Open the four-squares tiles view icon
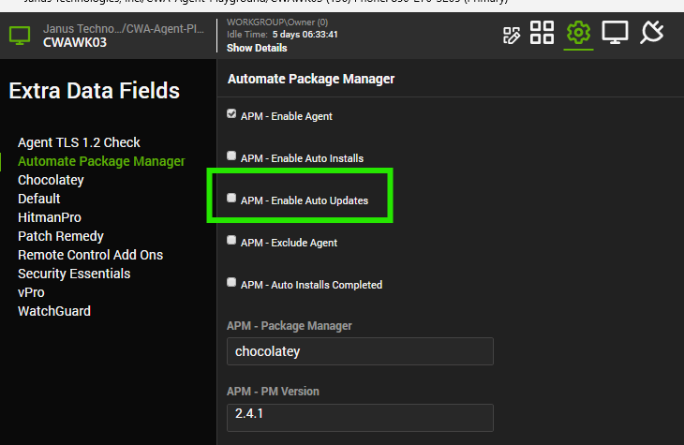Screen dimensions: 684x445 click(x=542, y=33)
